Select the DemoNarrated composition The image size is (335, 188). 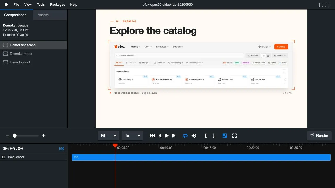33,54
